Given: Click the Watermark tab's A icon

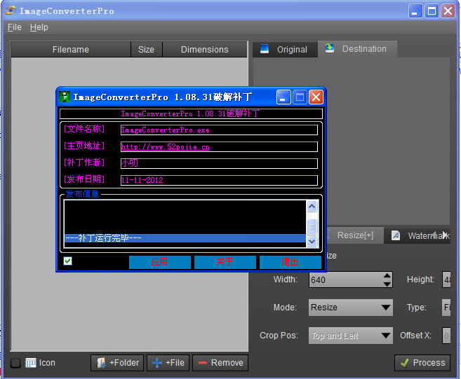Looking at the screenshot, I should [x=396, y=235].
